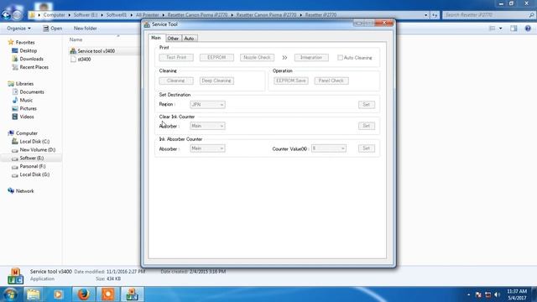Click the Explorer back arrow button
This screenshot has height=302, width=537.
click(x=6, y=15)
